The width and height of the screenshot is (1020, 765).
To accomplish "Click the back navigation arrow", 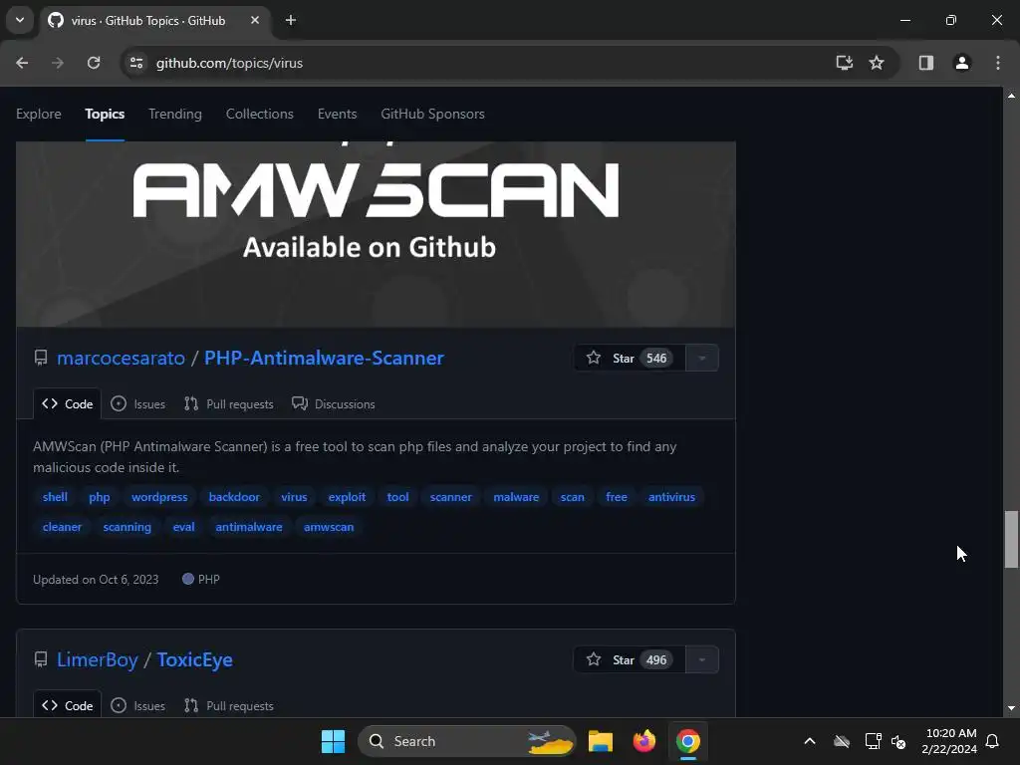I will (x=22, y=63).
